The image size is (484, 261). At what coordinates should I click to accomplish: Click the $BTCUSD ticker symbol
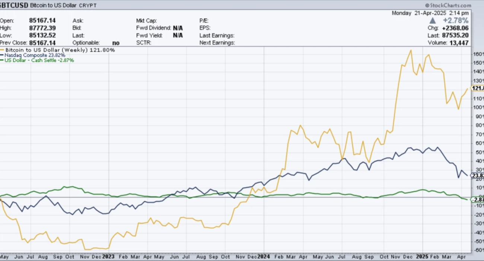pyautogui.click(x=14, y=6)
